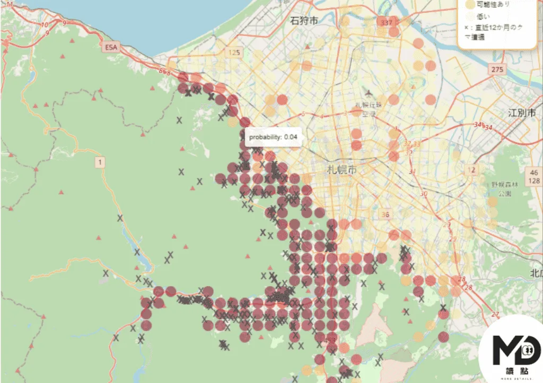The height and width of the screenshot is (383, 543).
Task: Click the route 36 road marker
Action: (x=386, y=215)
